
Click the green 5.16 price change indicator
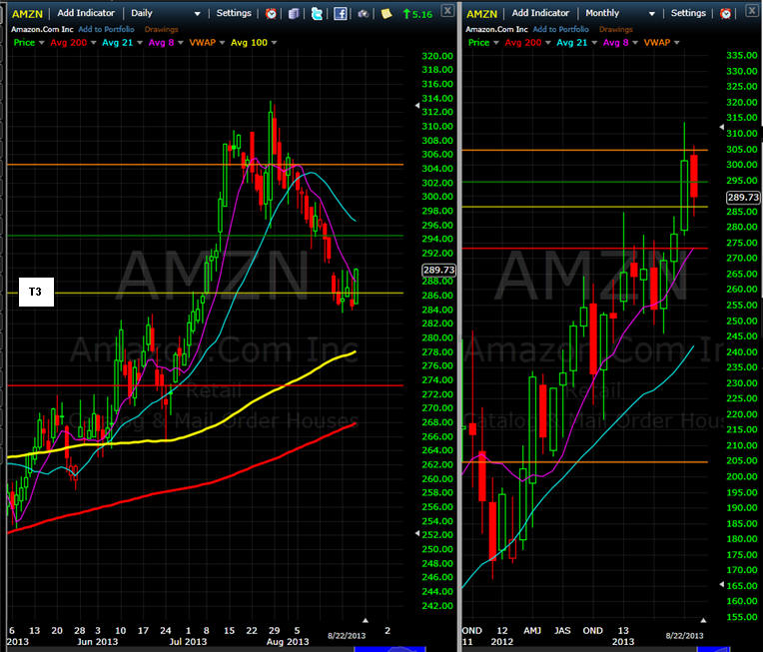417,14
